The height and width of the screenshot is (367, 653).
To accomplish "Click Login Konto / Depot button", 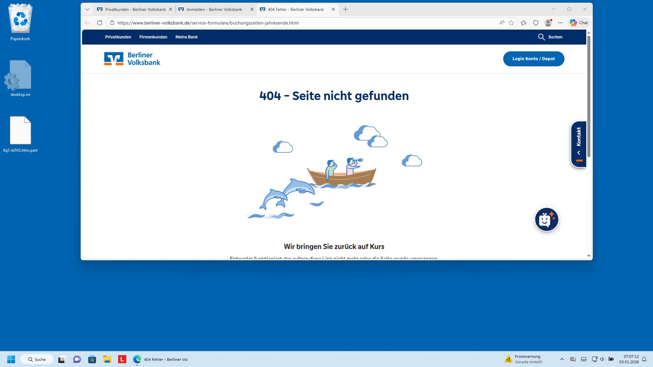I will (x=533, y=59).
